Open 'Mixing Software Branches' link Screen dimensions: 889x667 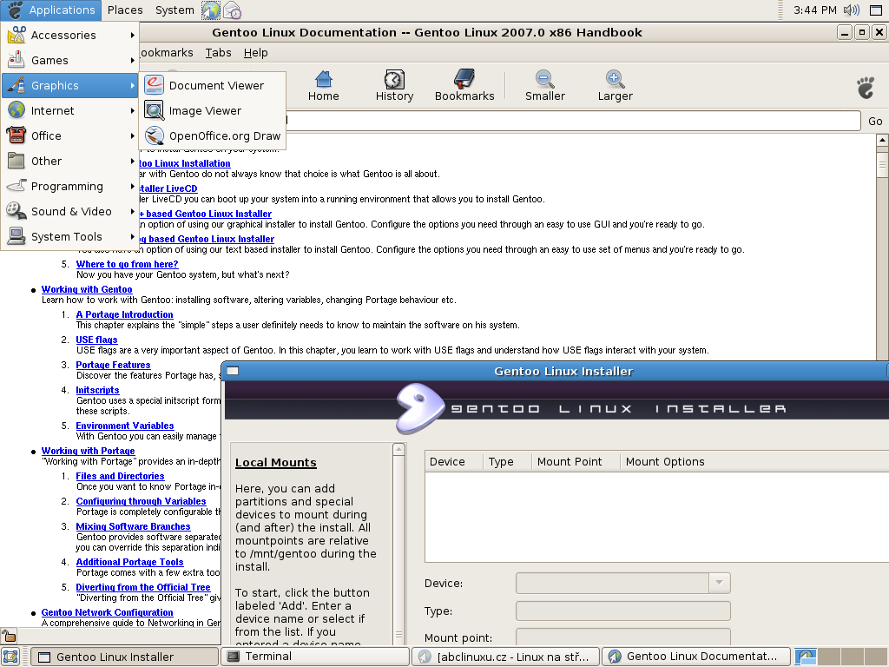(133, 527)
